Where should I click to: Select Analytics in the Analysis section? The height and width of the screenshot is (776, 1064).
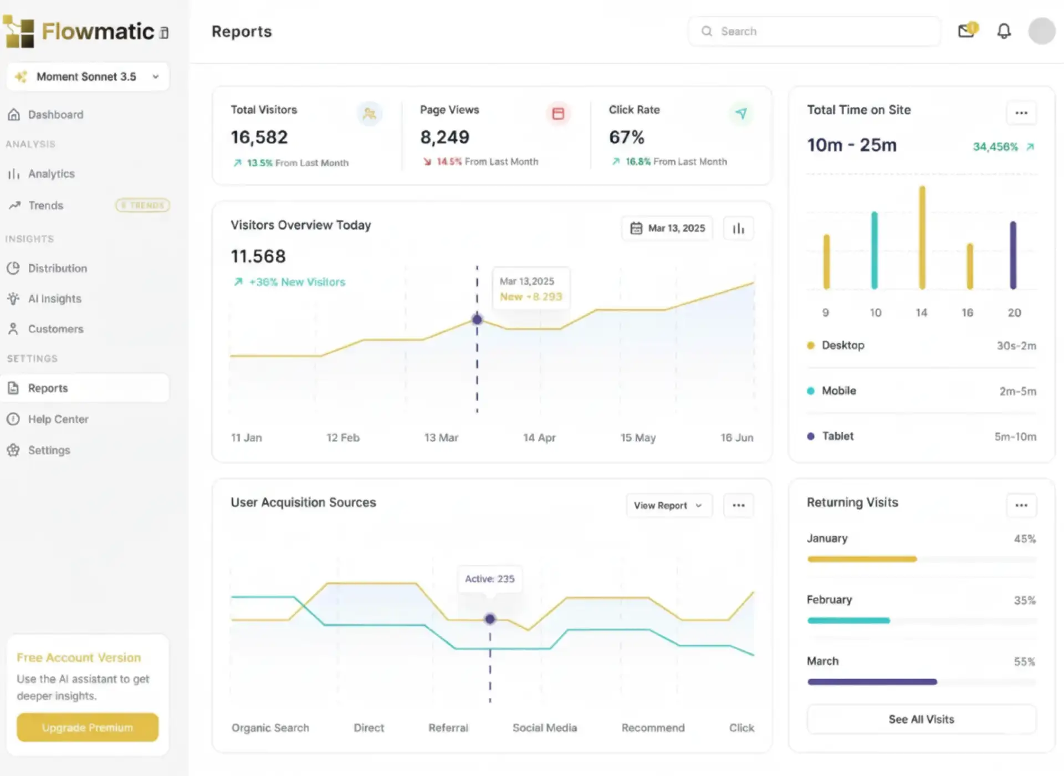point(51,173)
